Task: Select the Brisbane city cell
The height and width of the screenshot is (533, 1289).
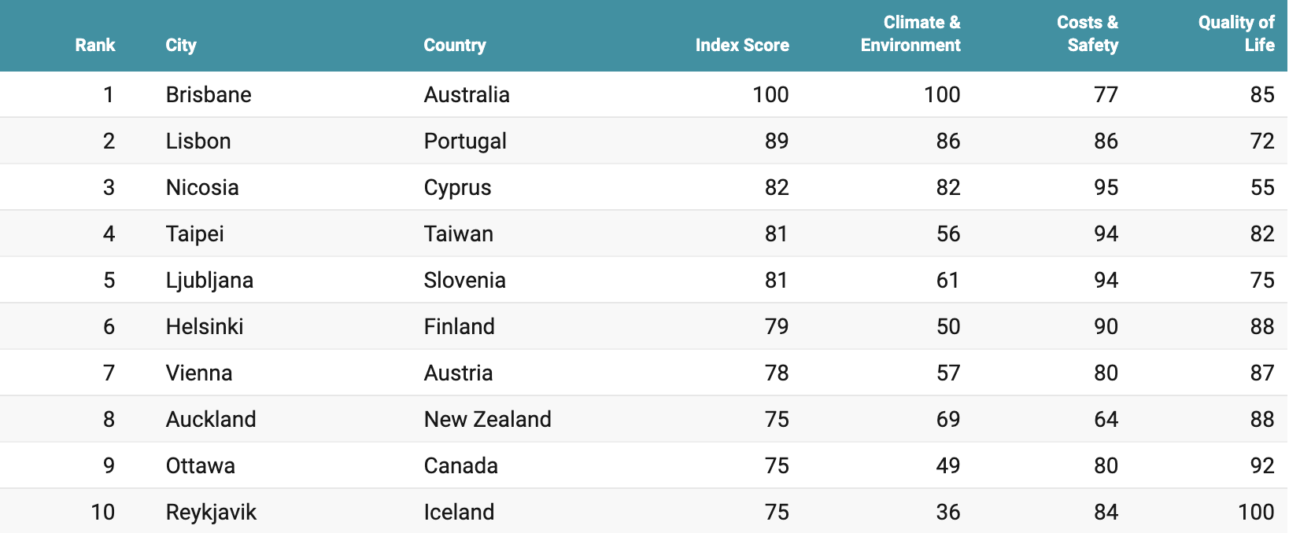Action: [209, 94]
